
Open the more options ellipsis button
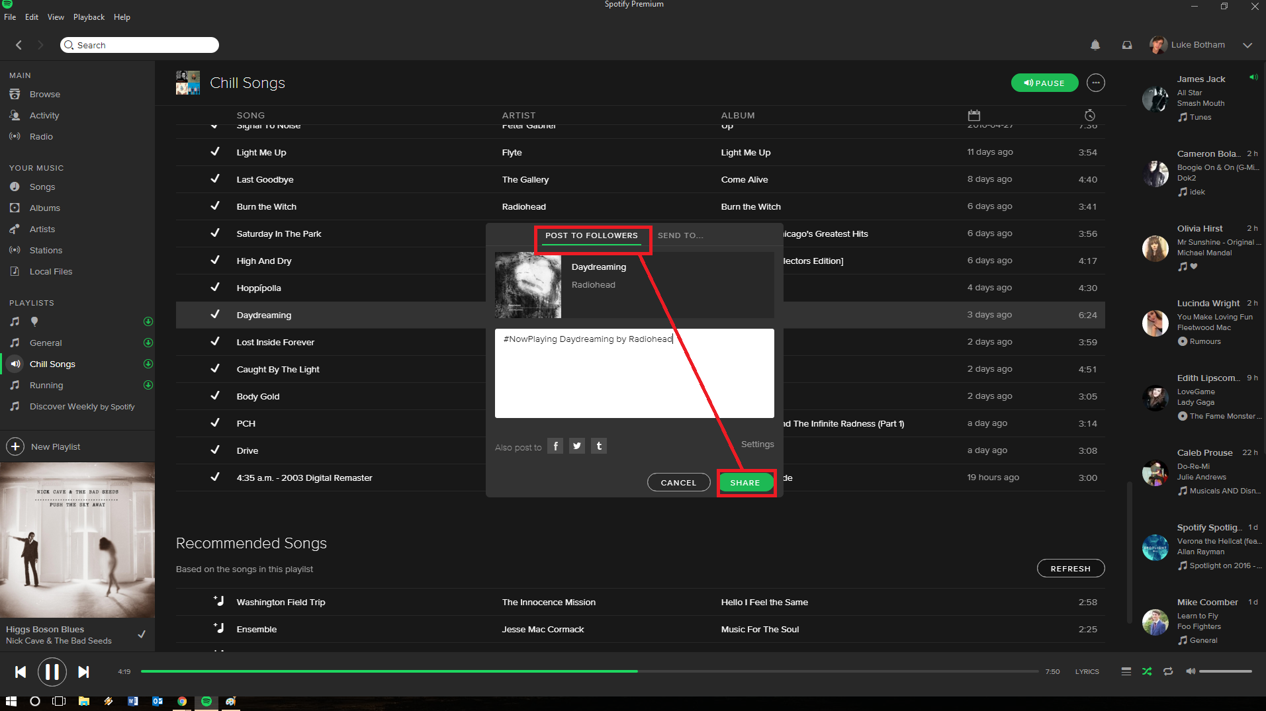click(x=1096, y=83)
